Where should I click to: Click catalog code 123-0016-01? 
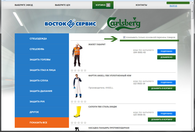tap(139, 115)
